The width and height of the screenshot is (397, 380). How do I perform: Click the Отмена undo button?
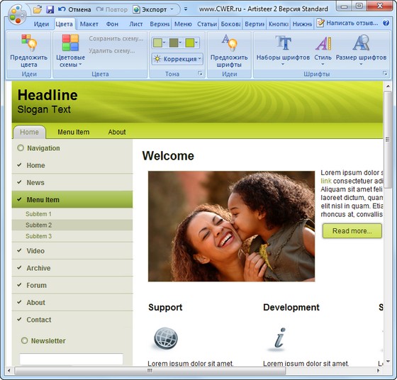coord(74,10)
